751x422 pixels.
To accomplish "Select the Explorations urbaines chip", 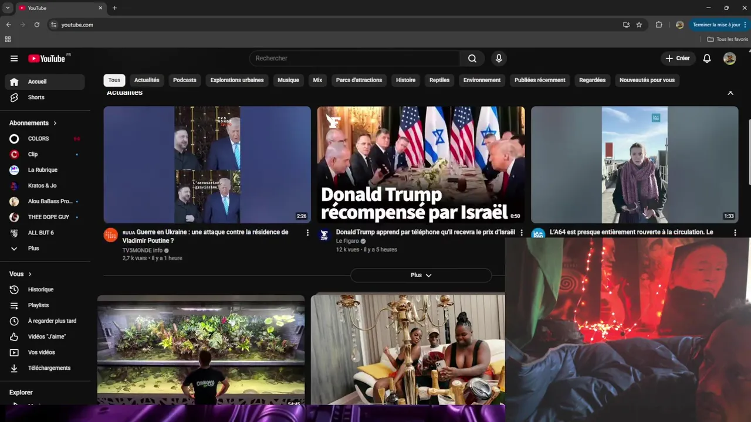I will tap(237, 80).
